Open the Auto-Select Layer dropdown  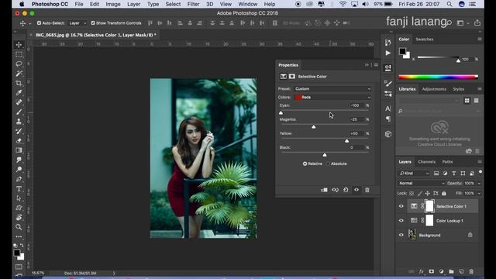pos(77,23)
